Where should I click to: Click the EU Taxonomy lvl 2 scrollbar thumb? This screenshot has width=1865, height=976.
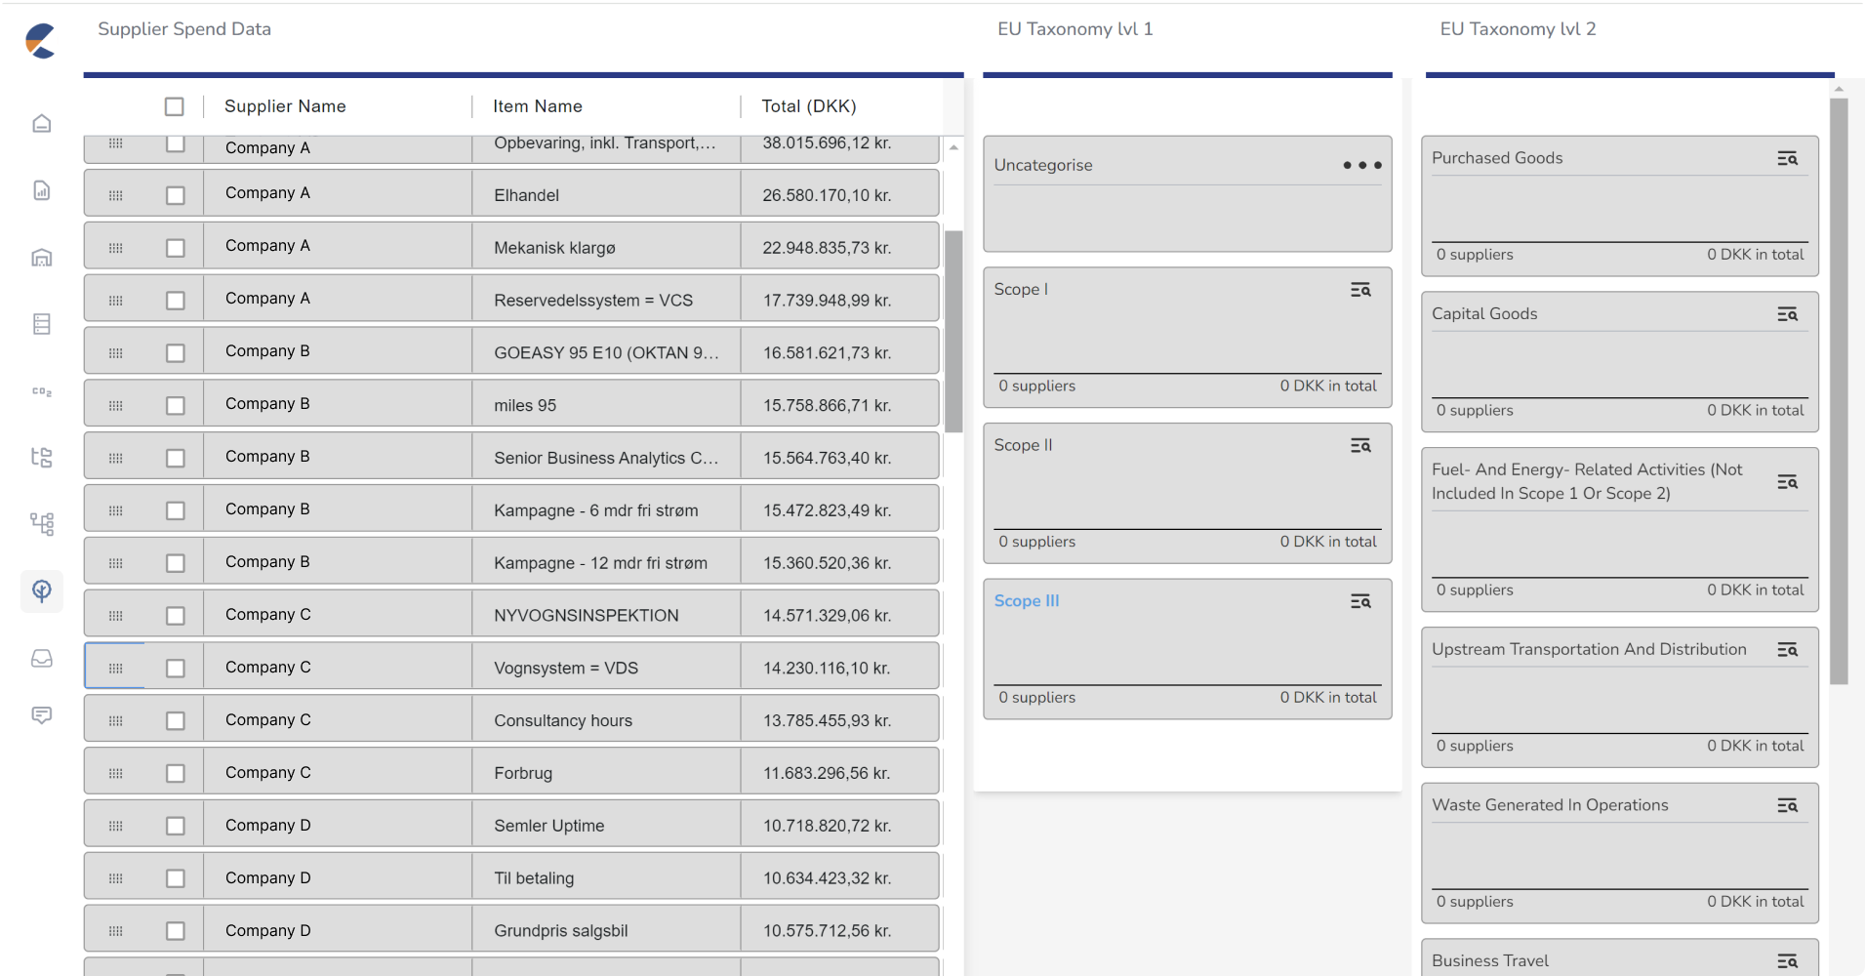(1840, 390)
